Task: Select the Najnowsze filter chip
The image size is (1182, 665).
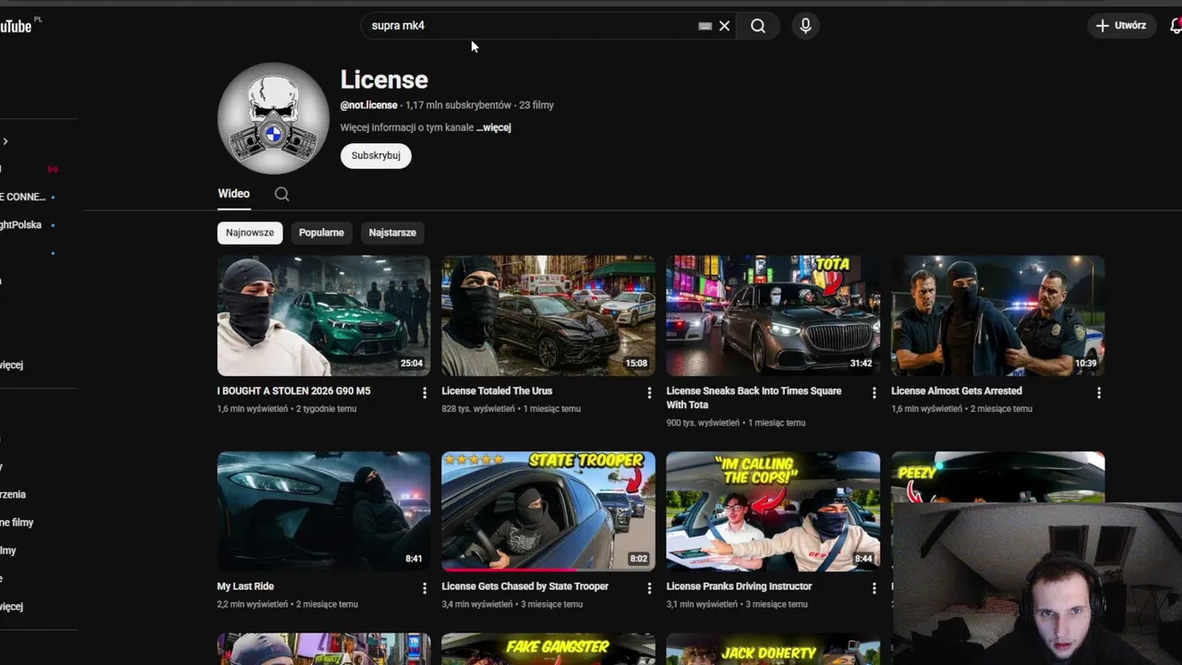Action: (250, 233)
